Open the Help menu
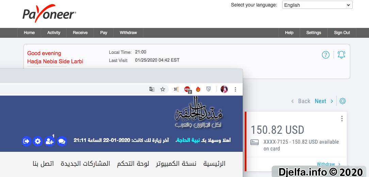 pos(289,33)
